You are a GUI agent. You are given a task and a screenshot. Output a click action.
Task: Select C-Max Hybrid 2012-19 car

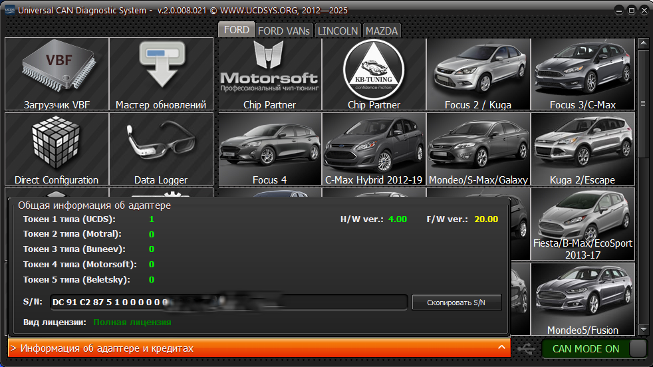click(x=374, y=149)
